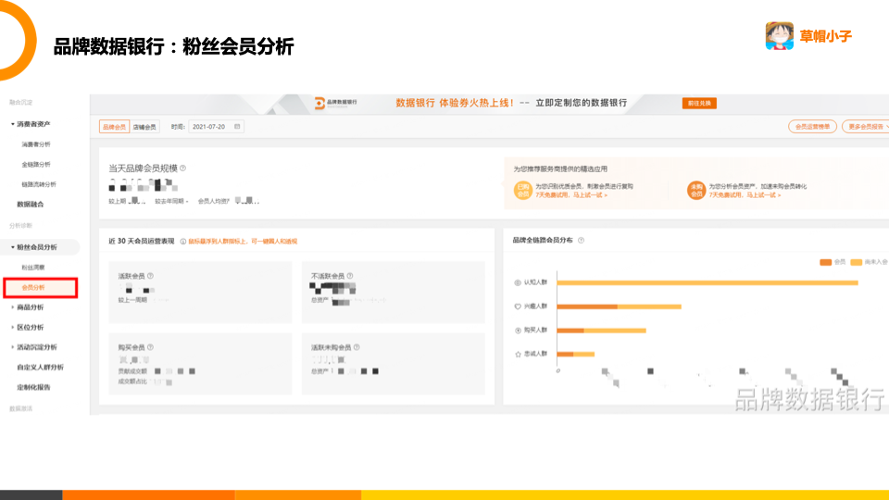The image size is (889, 500).
Task: Click 已购会员 7天免费试用 马上试一试 link
Action: click(571, 195)
